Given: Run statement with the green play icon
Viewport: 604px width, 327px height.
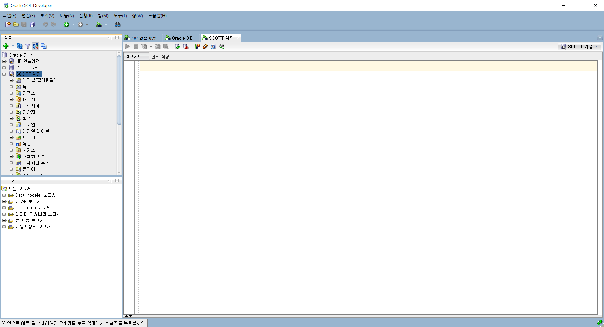Looking at the screenshot, I should [128, 46].
